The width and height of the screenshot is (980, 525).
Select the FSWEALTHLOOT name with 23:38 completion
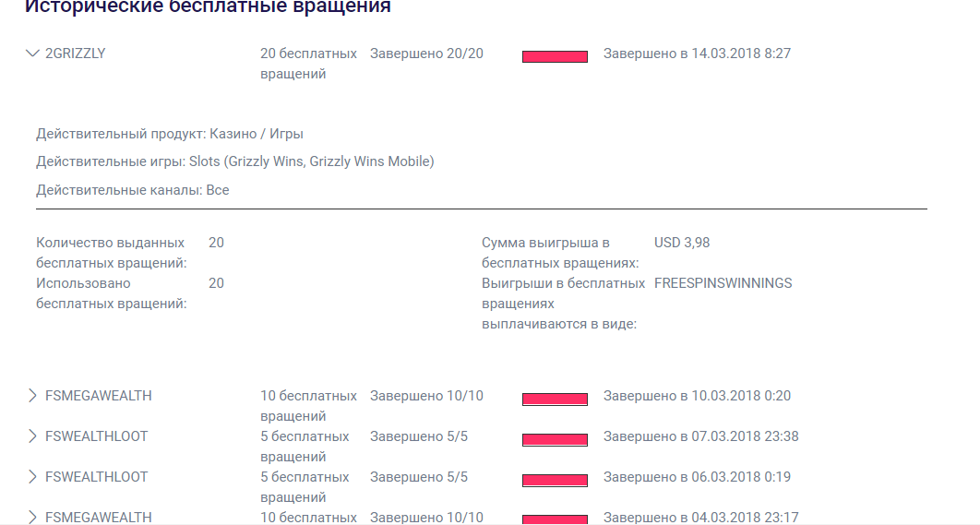point(96,436)
